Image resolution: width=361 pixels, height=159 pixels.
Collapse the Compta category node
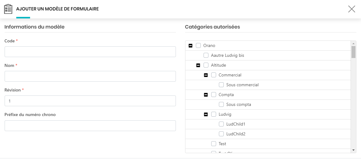[206, 95]
